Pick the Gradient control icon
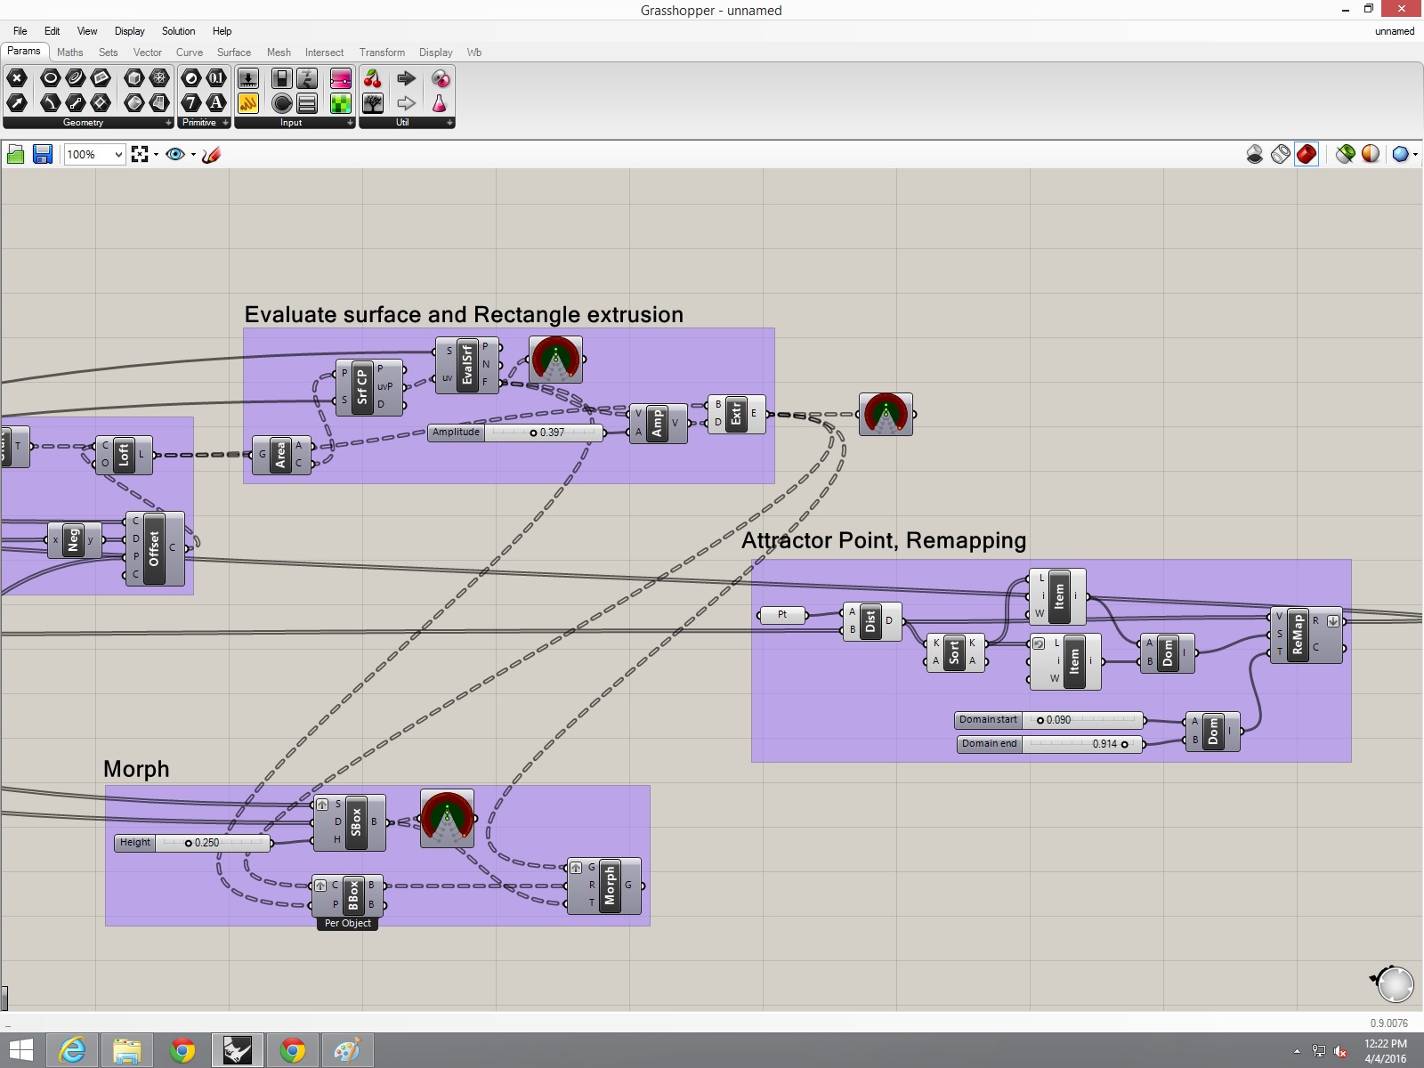 pyautogui.click(x=341, y=79)
